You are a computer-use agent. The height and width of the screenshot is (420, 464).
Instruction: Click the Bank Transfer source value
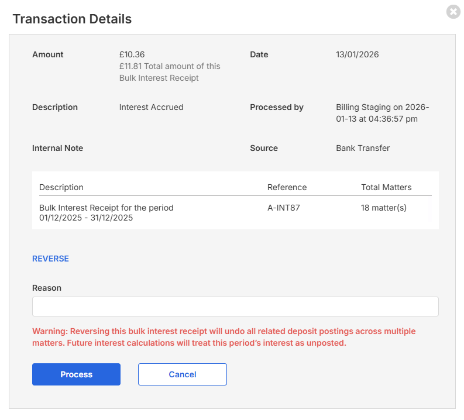(363, 148)
